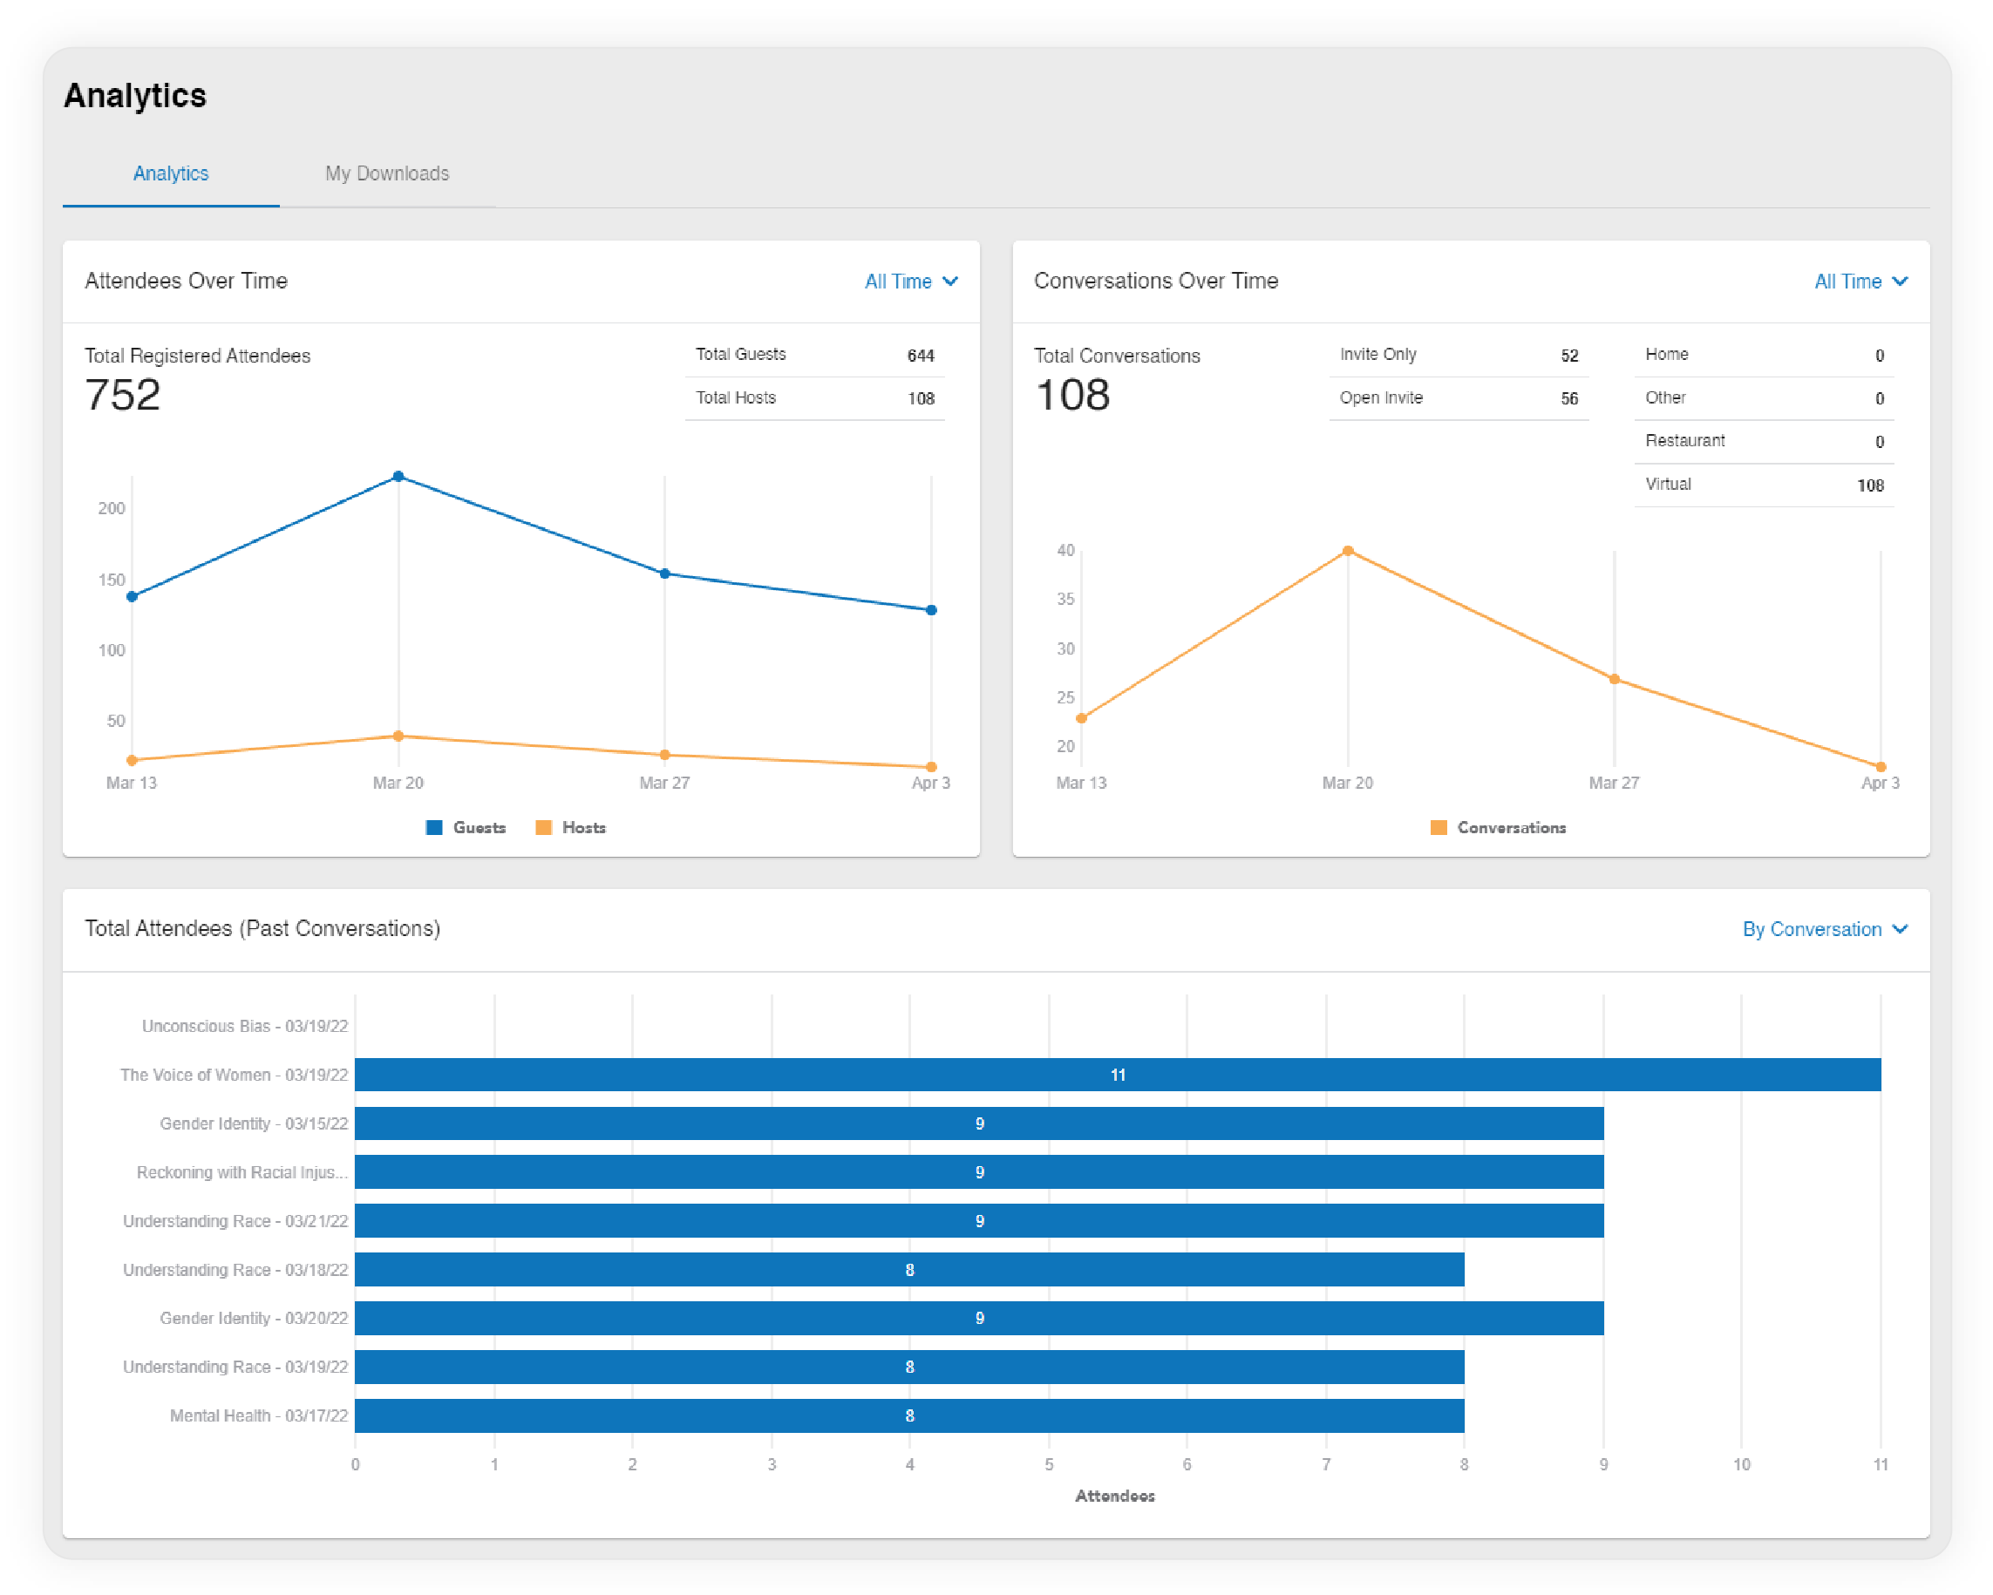The image size is (1993, 1595).
Task: Switch to the Analytics tab
Action: pos(171,173)
